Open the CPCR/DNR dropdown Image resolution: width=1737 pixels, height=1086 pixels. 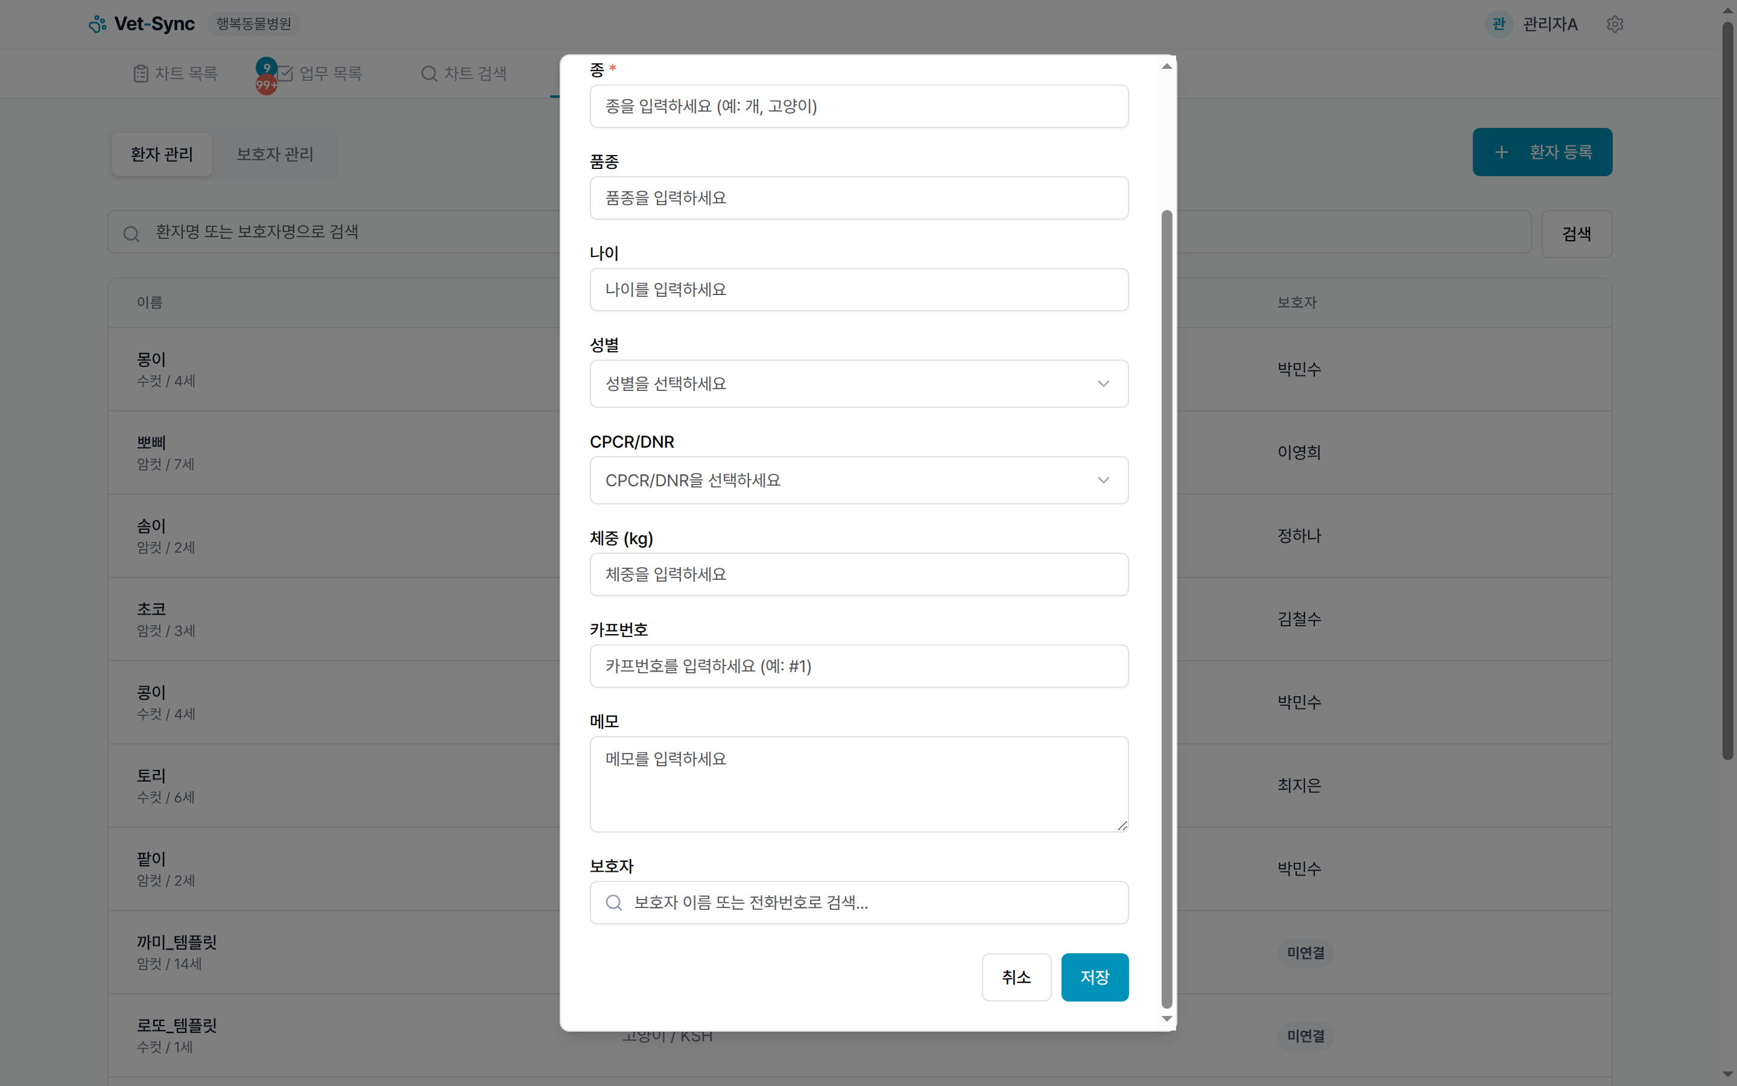[858, 480]
